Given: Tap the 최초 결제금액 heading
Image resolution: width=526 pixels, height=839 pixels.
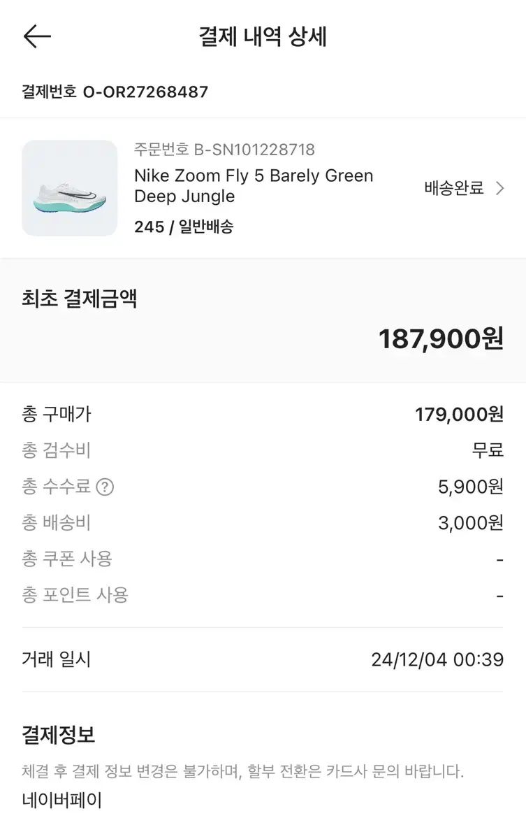Looking at the screenshot, I should pyautogui.click(x=80, y=299).
